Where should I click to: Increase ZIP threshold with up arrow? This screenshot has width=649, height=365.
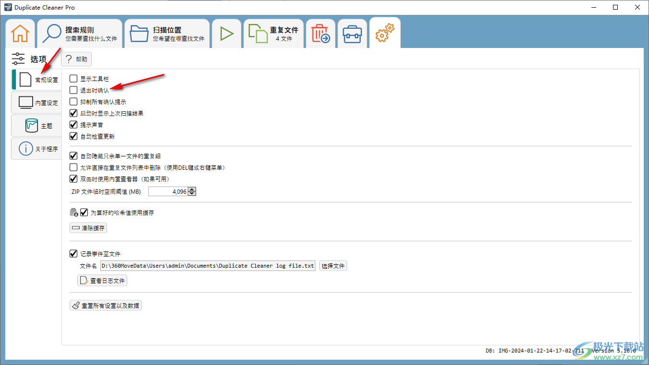(x=192, y=189)
